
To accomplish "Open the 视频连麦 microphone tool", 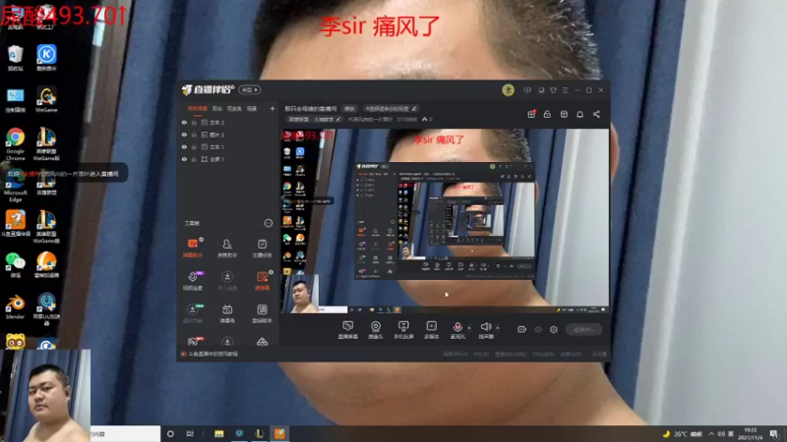I will pos(193,280).
